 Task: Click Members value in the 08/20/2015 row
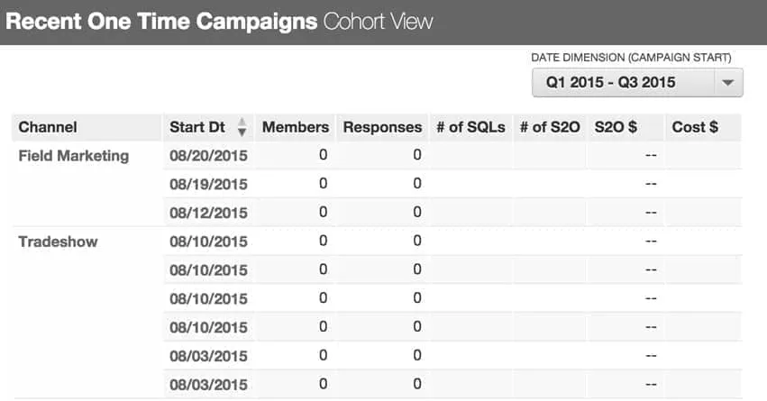323,156
